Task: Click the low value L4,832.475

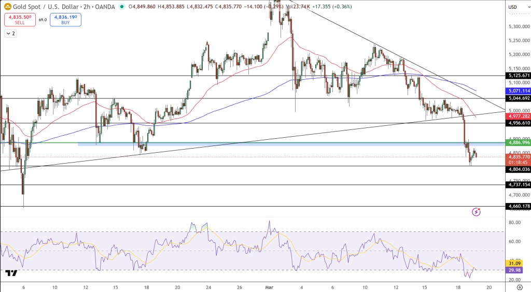Action: coord(200,7)
